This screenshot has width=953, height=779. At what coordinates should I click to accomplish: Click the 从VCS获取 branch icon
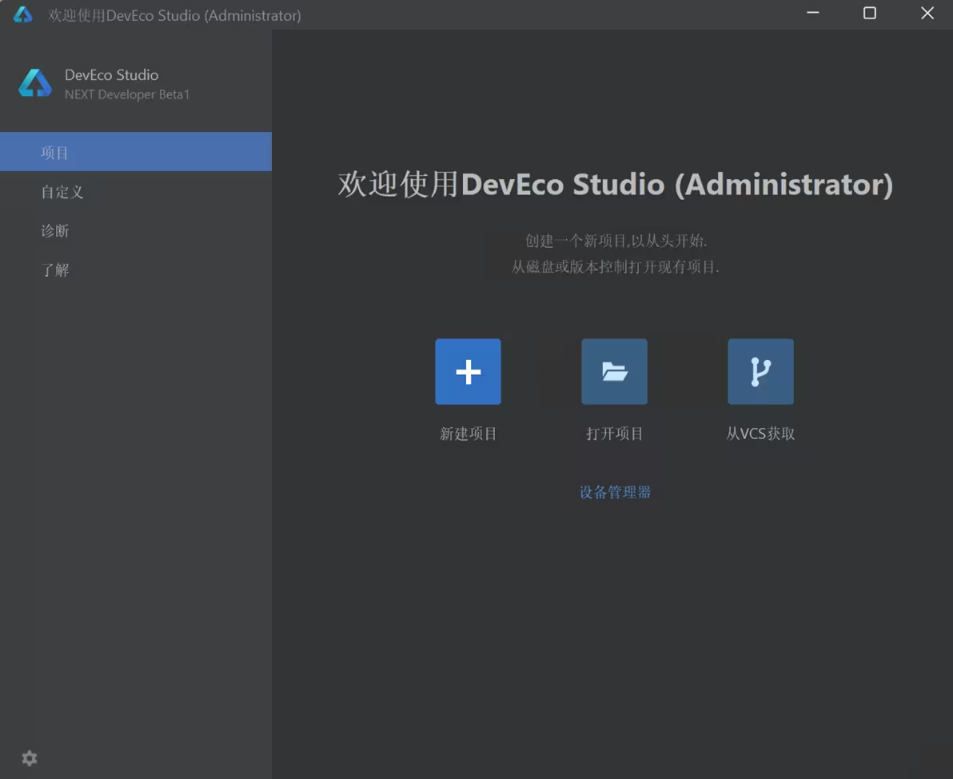[x=760, y=372]
